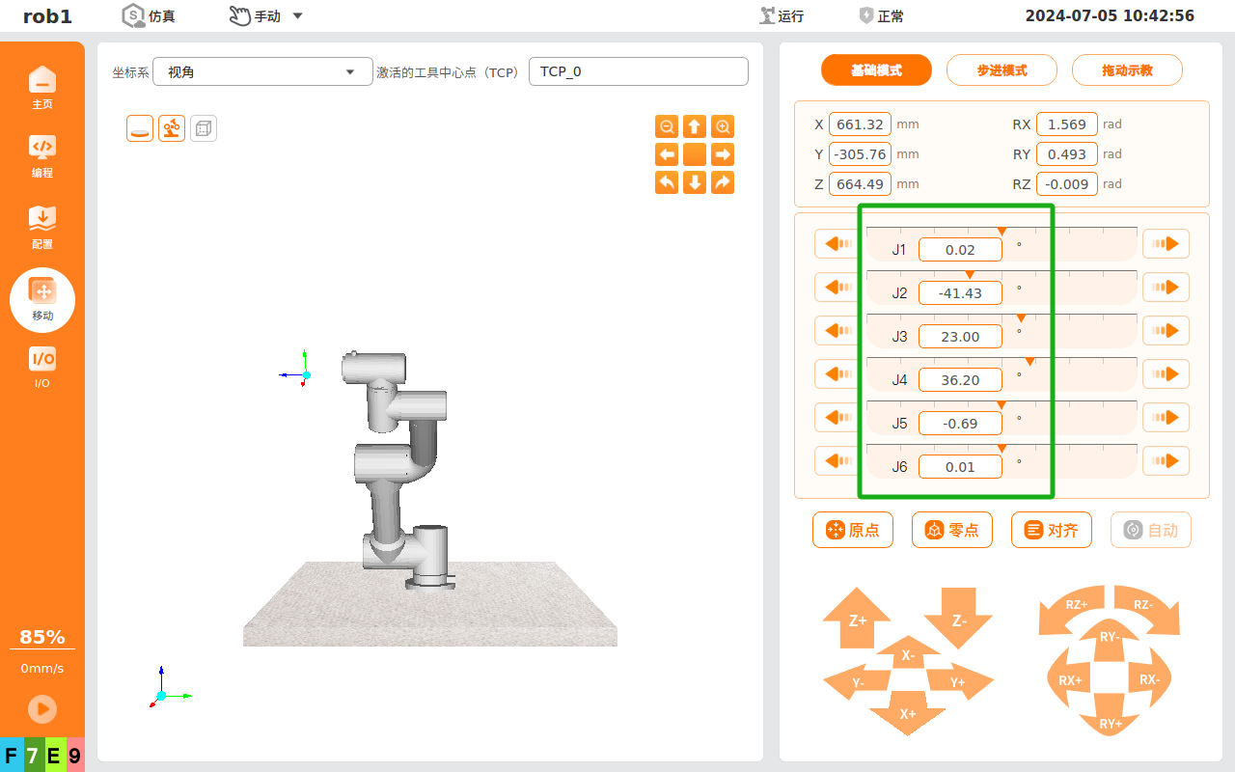Screen dimensions: 1235x772
Task: Click the RZ rotation value field
Action: 1067,184
